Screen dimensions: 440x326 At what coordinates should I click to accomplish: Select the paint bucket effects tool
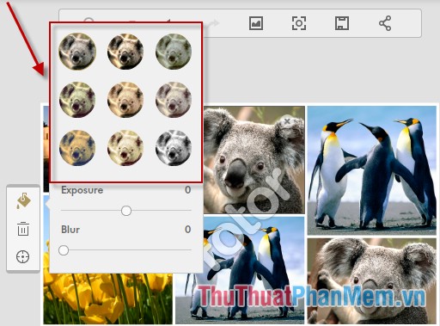pyautogui.click(x=23, y=201)
